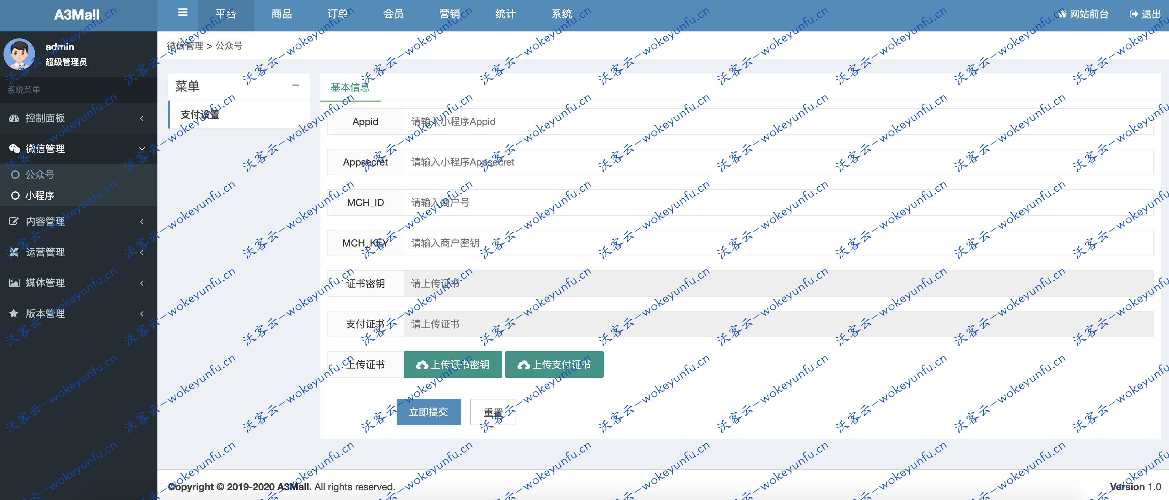Focus the MCH_ID input field

click(x=778, y=203)
